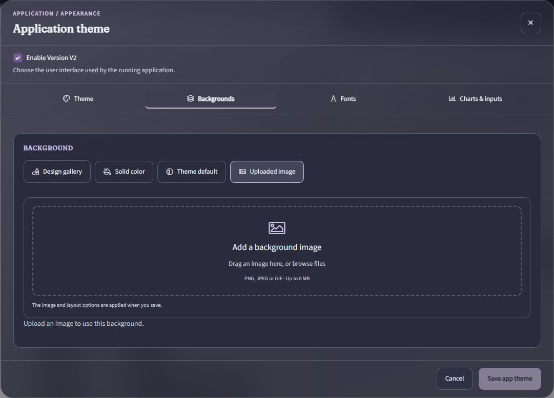Image resolution: width=554 pixels, height=398 pixels.
Task: Click 'Add a background image' heading
Action: coord(277,247)
